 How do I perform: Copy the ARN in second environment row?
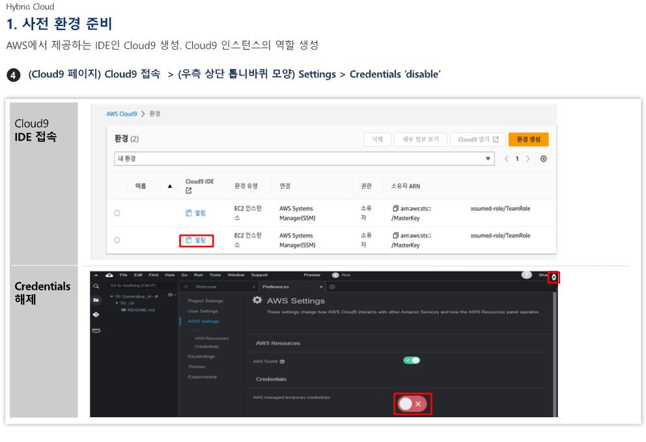point(395,236)
